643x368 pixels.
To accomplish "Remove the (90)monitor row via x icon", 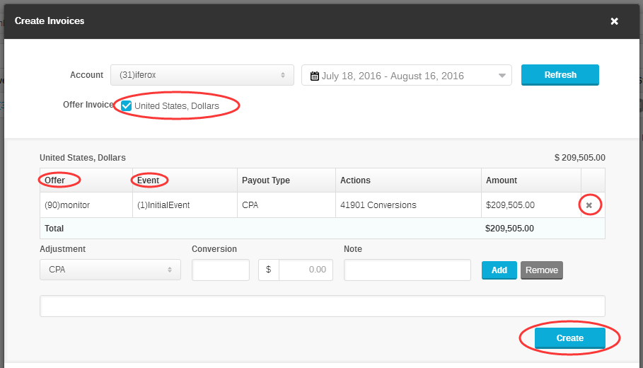I will pyautogui.click(x=589, y=205).
